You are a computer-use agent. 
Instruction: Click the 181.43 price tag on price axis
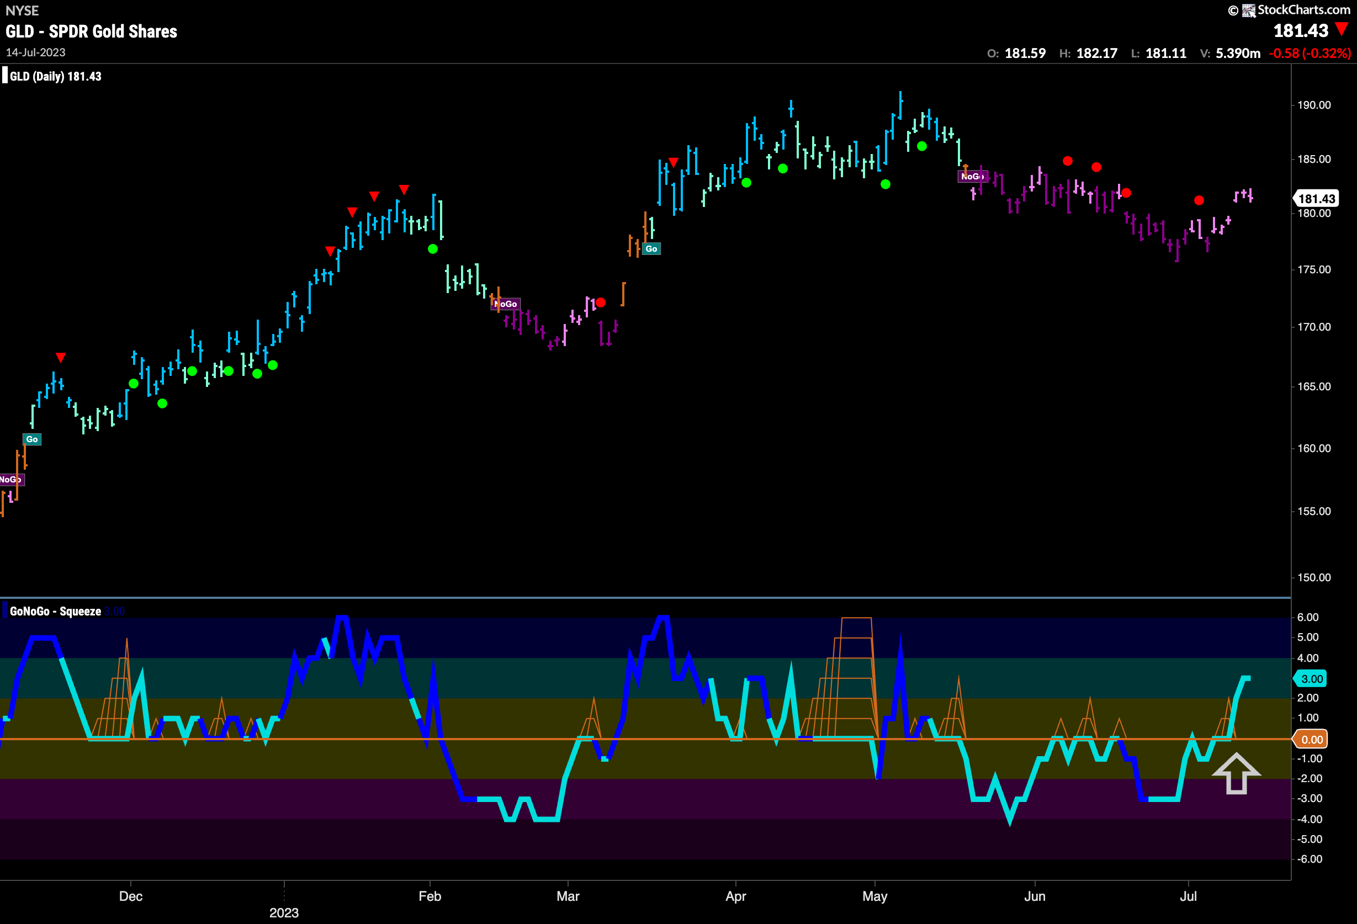[1316, 199]
